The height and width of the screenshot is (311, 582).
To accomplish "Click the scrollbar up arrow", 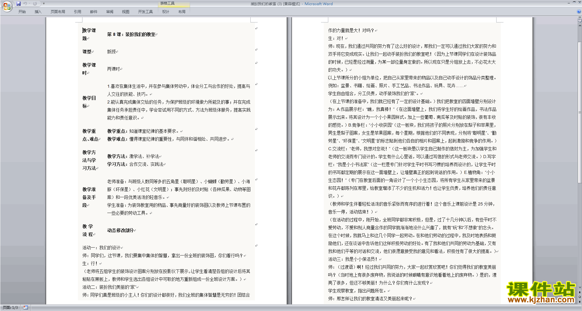I will point(580,25).
